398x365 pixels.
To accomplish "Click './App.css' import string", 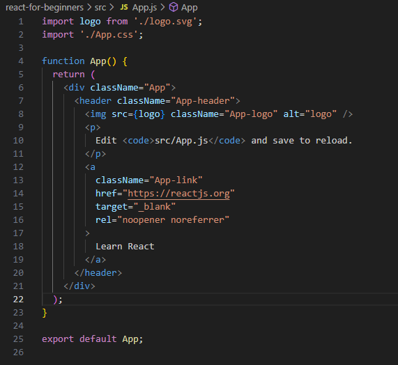I will 109,35.
